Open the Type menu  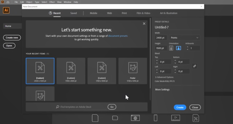click(x=37, y=2)
